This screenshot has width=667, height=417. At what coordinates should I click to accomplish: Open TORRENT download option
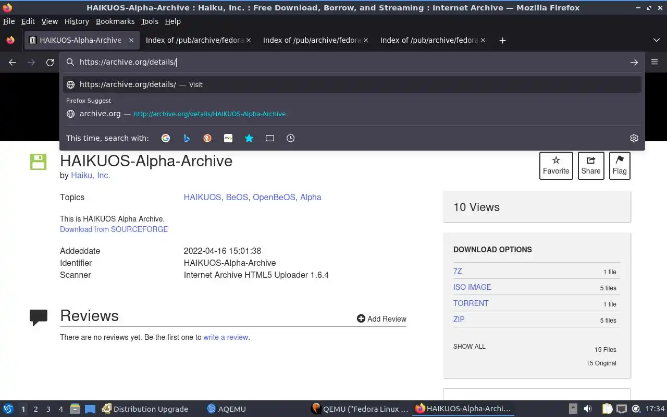[x=471, y=303]
